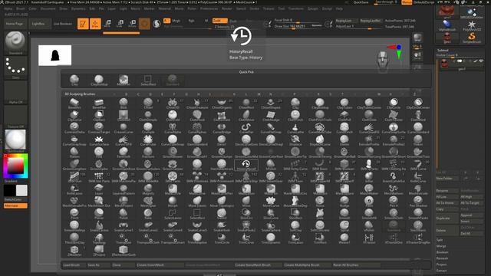The height and width of the screenshot is (276, 491).
Task: Pick the MaskLasso brush
Action: [246, 189]
